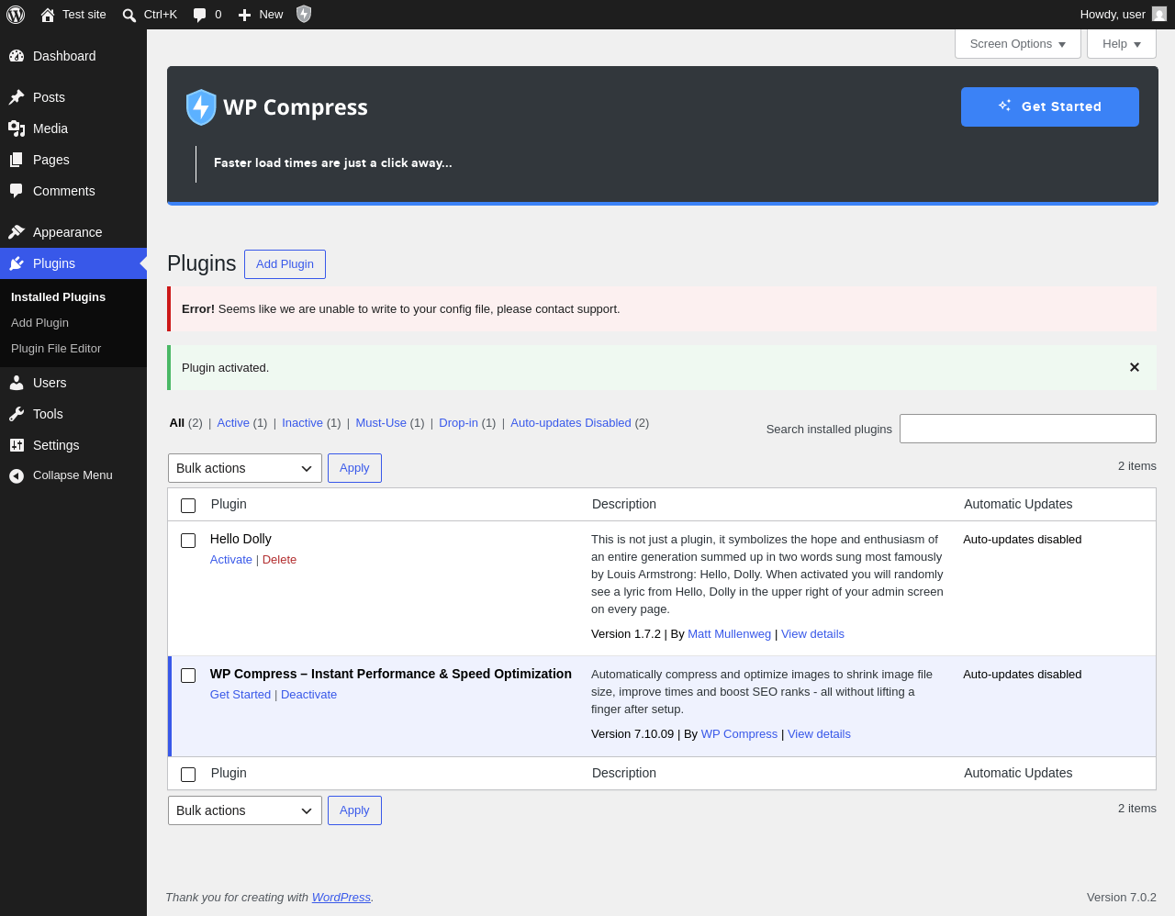Sort by Plugin column header
Viewport: 1175px width, 916px height.
click(229, 504)
